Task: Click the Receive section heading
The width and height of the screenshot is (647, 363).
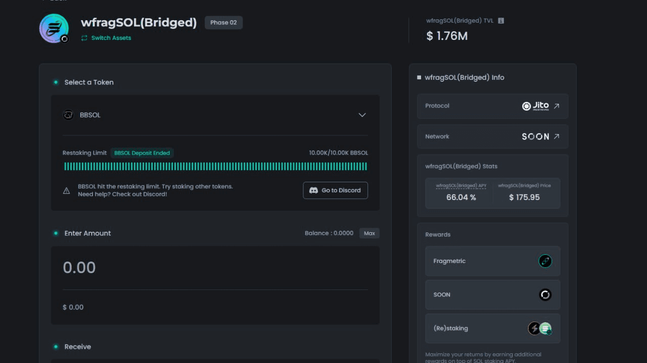Action: [x=78, y=347]
